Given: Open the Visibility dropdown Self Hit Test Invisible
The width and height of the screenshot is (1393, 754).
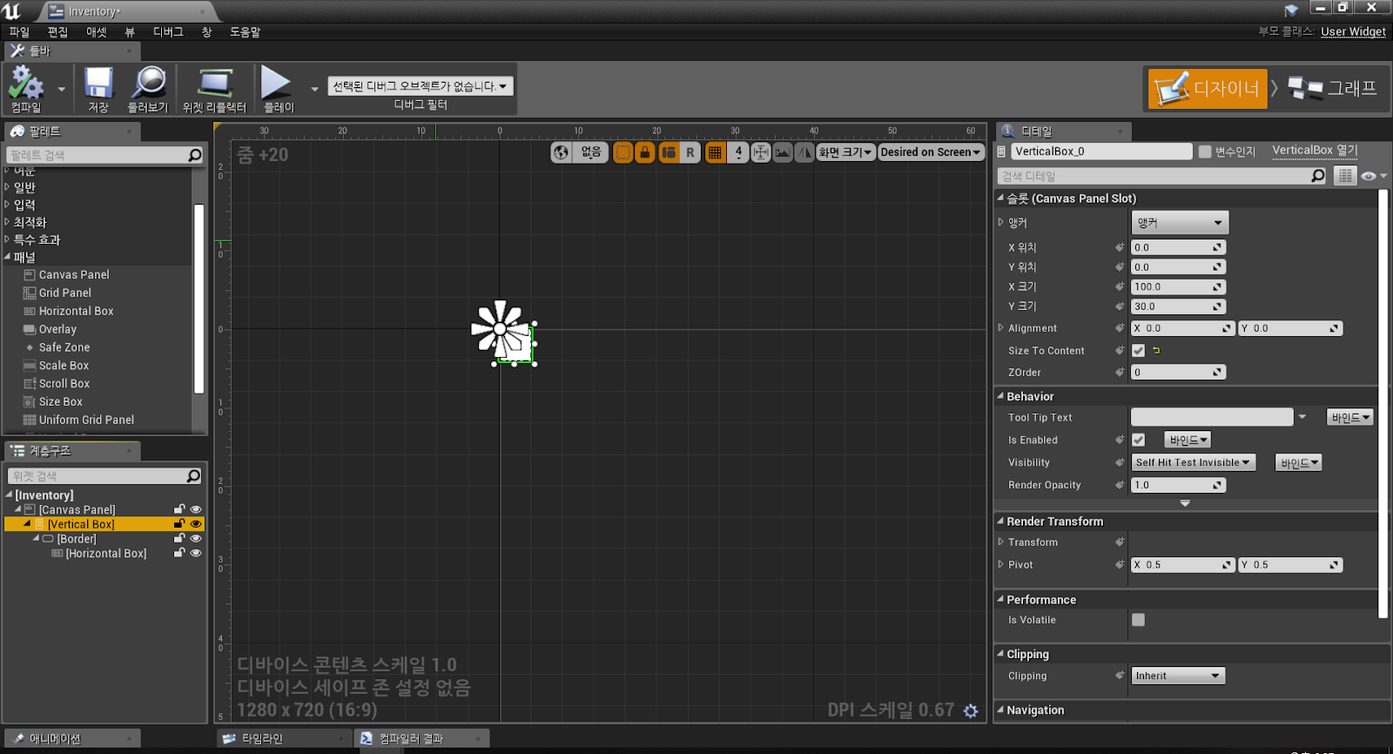Looking at the screenshot, I should pyautogui.click(x=1193, y=462).
